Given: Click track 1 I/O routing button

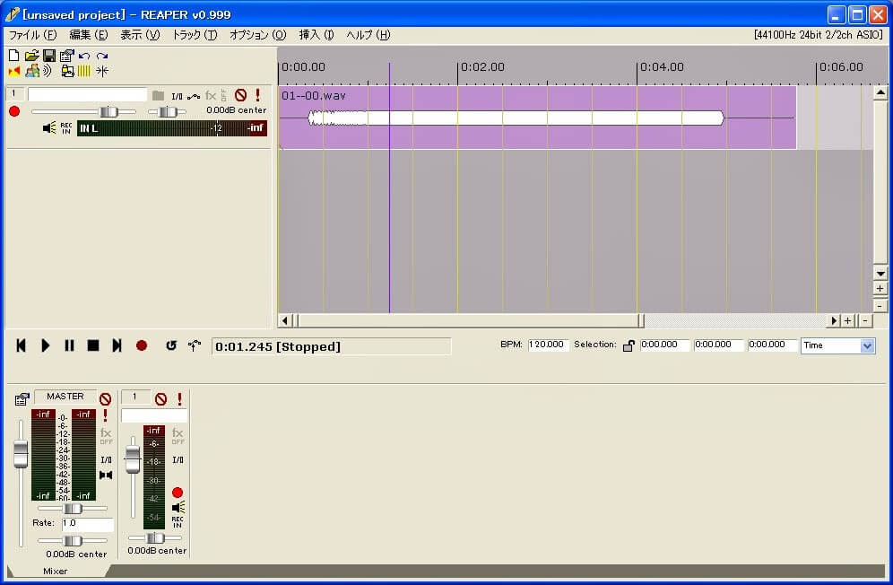Looking at the screenshot, I should pyautogui.click(x=178, y=96).
